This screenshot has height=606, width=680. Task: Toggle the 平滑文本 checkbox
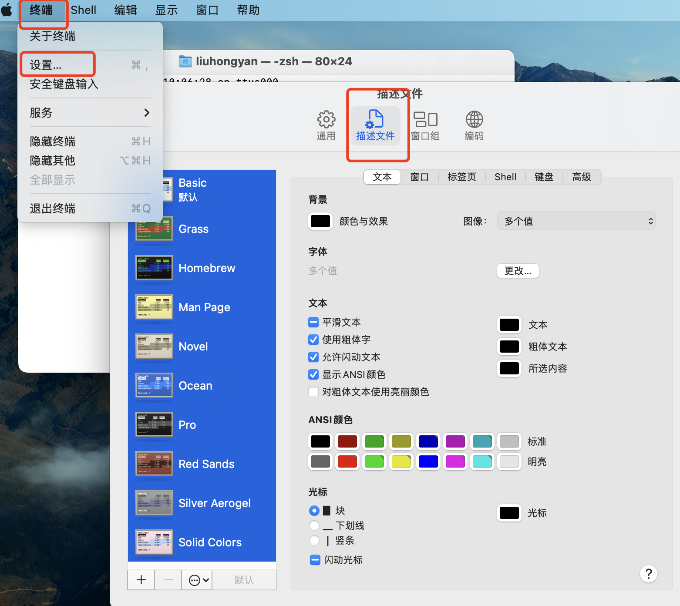tap(313, 322)
